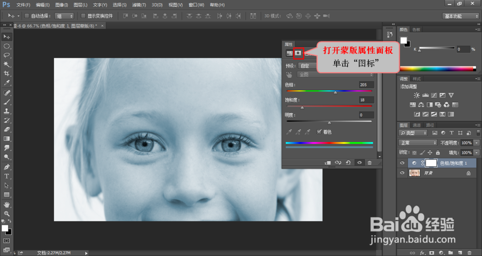Select the Lasso tool
The height and width of the screenshot is (256, 482).
[6, 55]
